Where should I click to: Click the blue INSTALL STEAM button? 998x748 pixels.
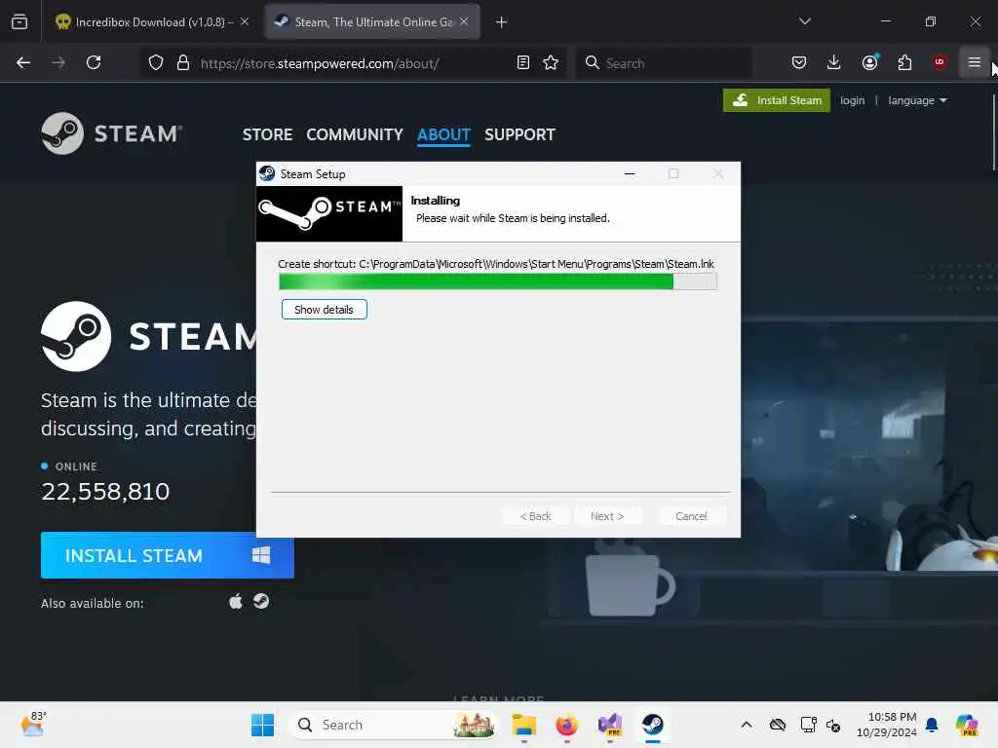[168, 555]
